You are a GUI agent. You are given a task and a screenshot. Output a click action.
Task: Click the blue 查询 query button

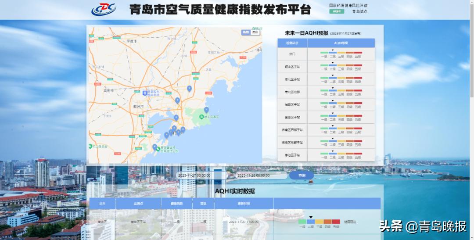tap(302, 176)
